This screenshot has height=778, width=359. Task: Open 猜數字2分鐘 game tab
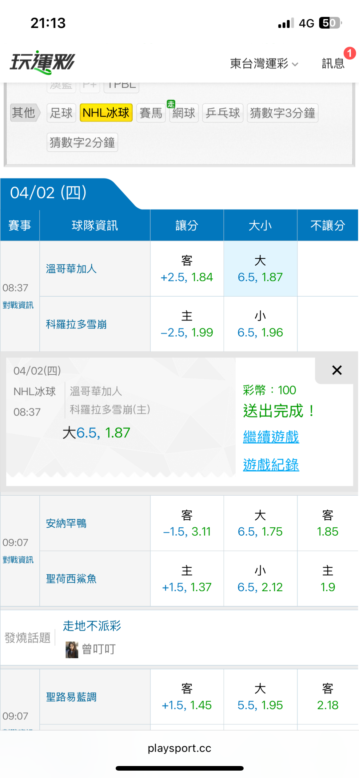[82, 142]
